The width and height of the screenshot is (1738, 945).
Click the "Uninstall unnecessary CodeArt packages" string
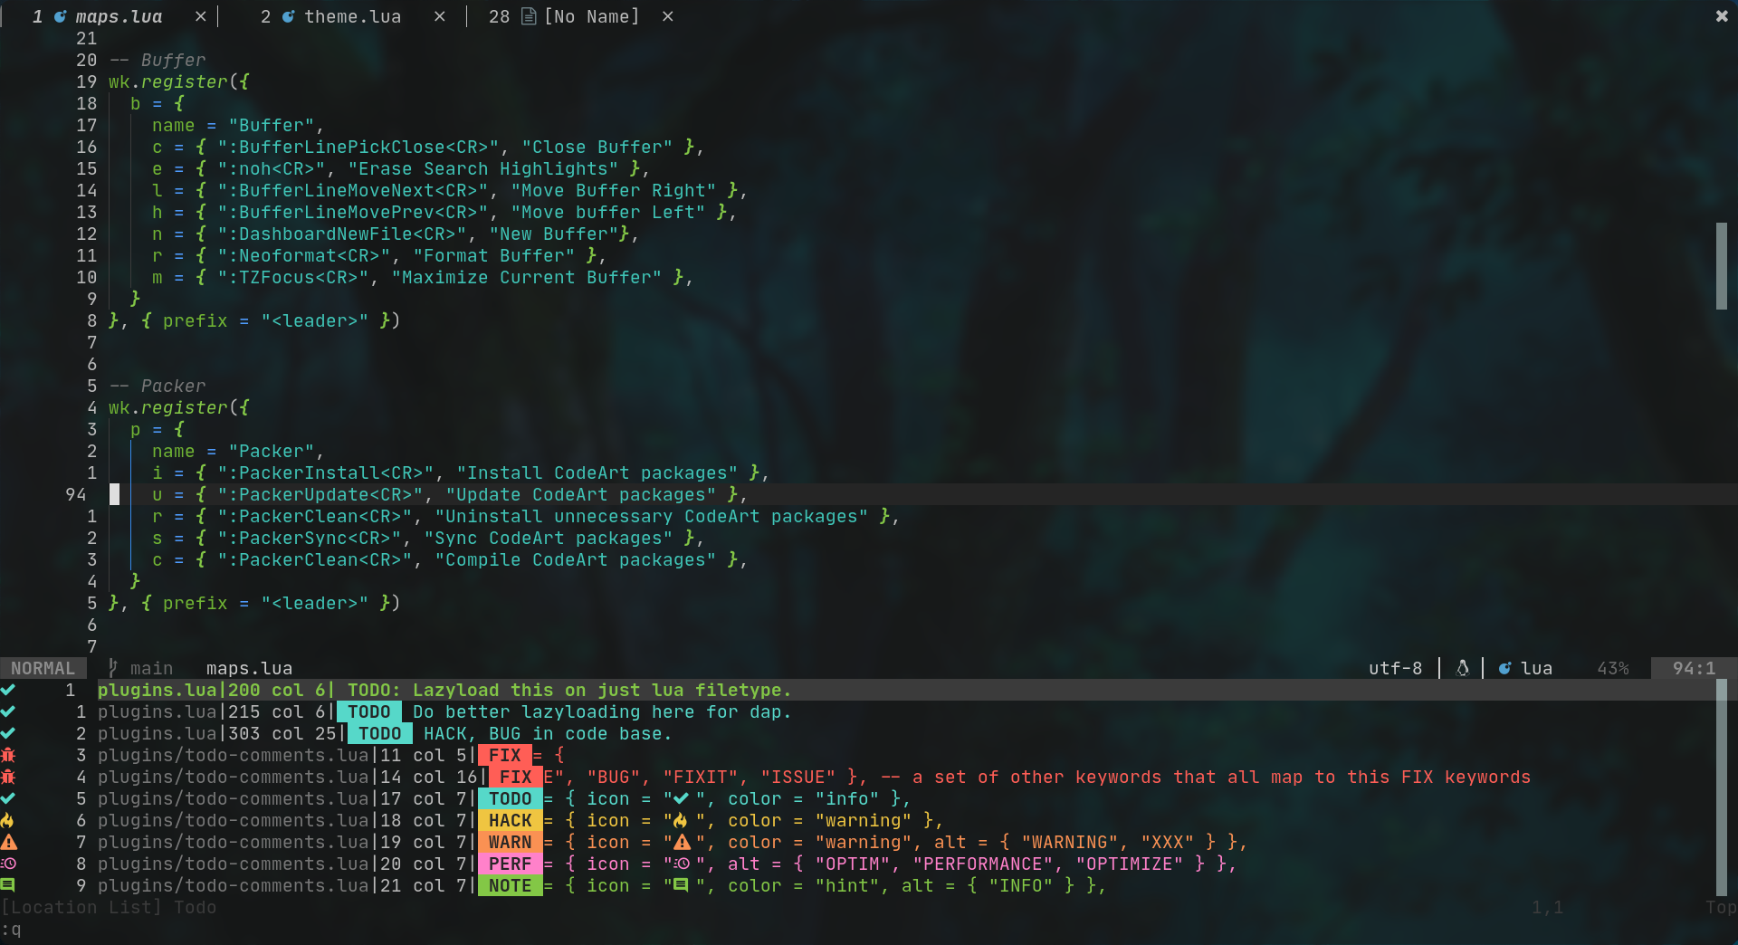pyautogui.click(x=651, y=516)
